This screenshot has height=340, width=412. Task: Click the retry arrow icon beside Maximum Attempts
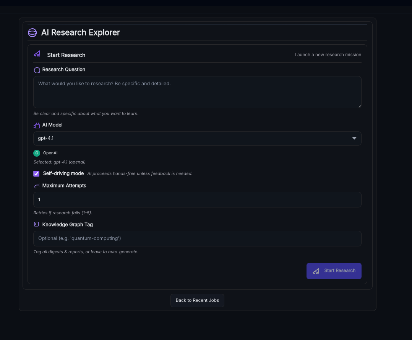(37, 186)
